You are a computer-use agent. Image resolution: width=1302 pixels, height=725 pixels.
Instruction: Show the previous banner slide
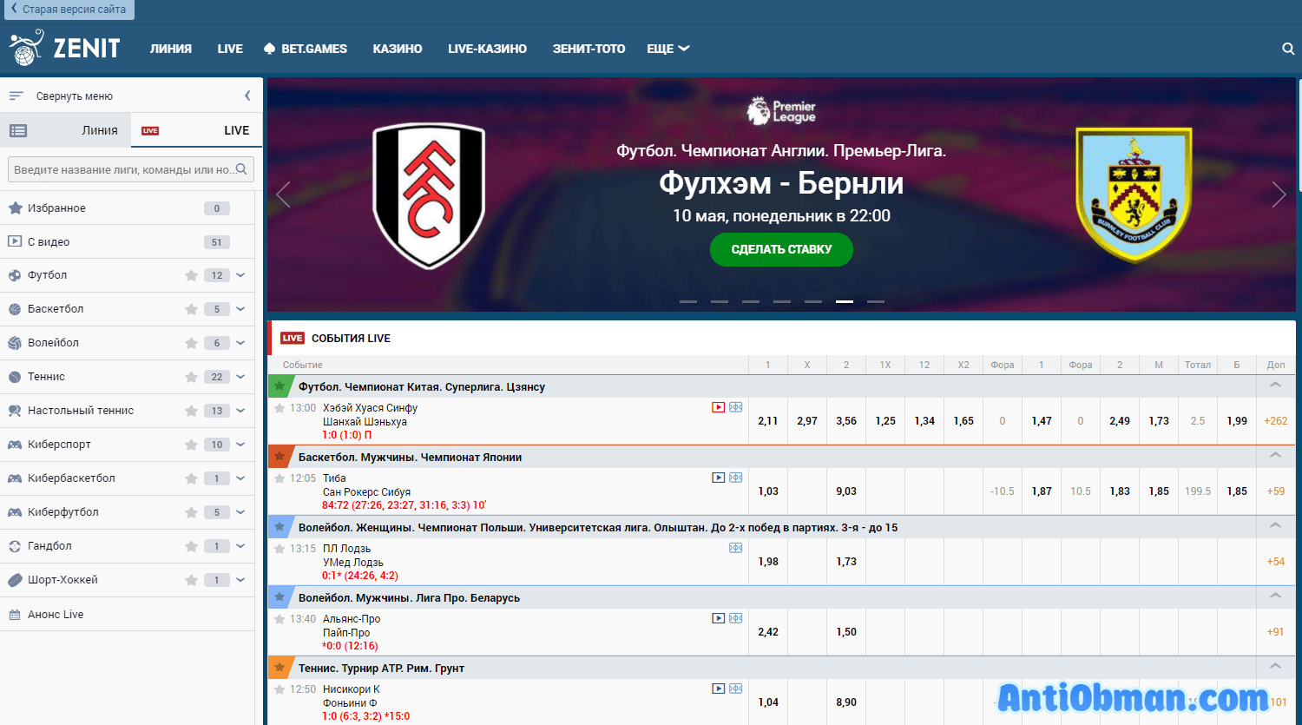click(x=283, y=194)
